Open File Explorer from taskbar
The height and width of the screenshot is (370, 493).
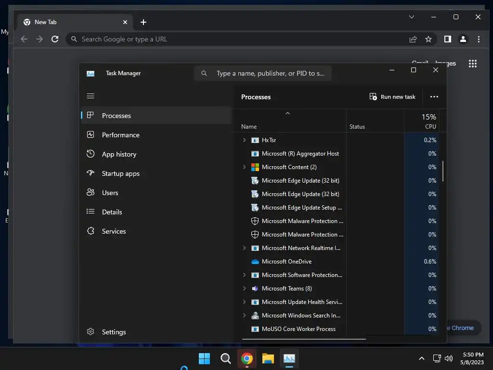point(268,358)
